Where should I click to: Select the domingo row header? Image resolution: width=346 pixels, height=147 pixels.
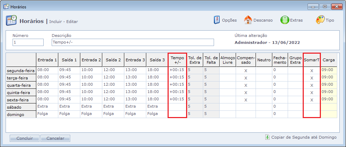21,114
